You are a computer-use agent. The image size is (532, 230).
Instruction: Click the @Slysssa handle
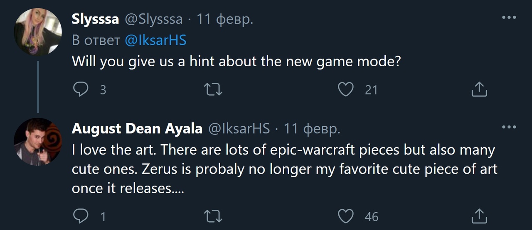pos(154,19)
